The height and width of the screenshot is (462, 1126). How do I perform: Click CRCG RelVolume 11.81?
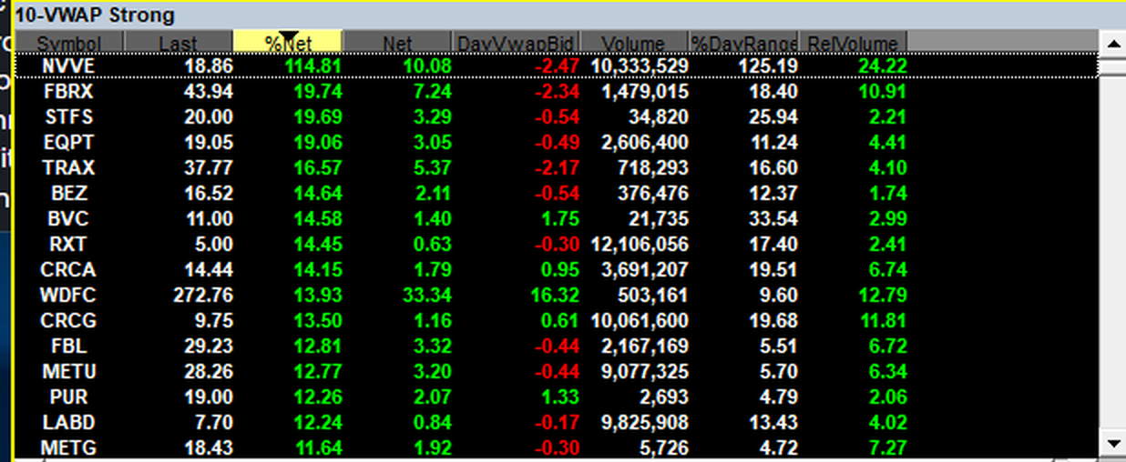click(883, 320)
